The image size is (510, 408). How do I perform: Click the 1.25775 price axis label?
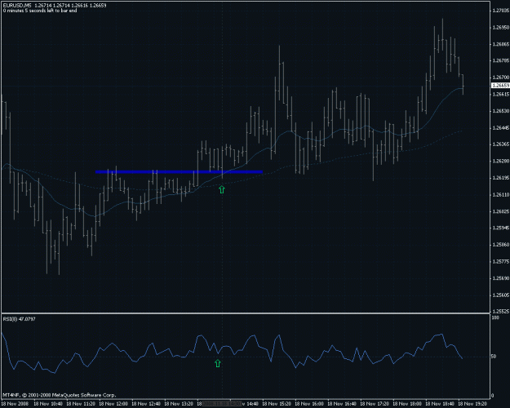pos(501,262)
